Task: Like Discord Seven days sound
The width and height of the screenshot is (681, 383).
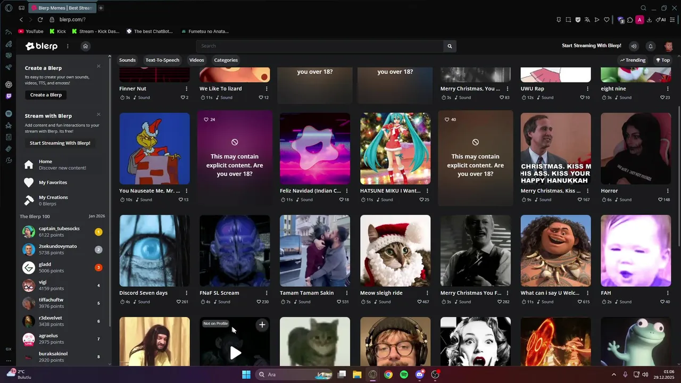Action: (179, 302)
